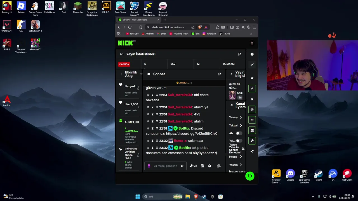Viewport: 358px width, 201px height.
Task: Bookmark this page with bookmark icon
Action: pyautogui.click(x=141, y=27)
